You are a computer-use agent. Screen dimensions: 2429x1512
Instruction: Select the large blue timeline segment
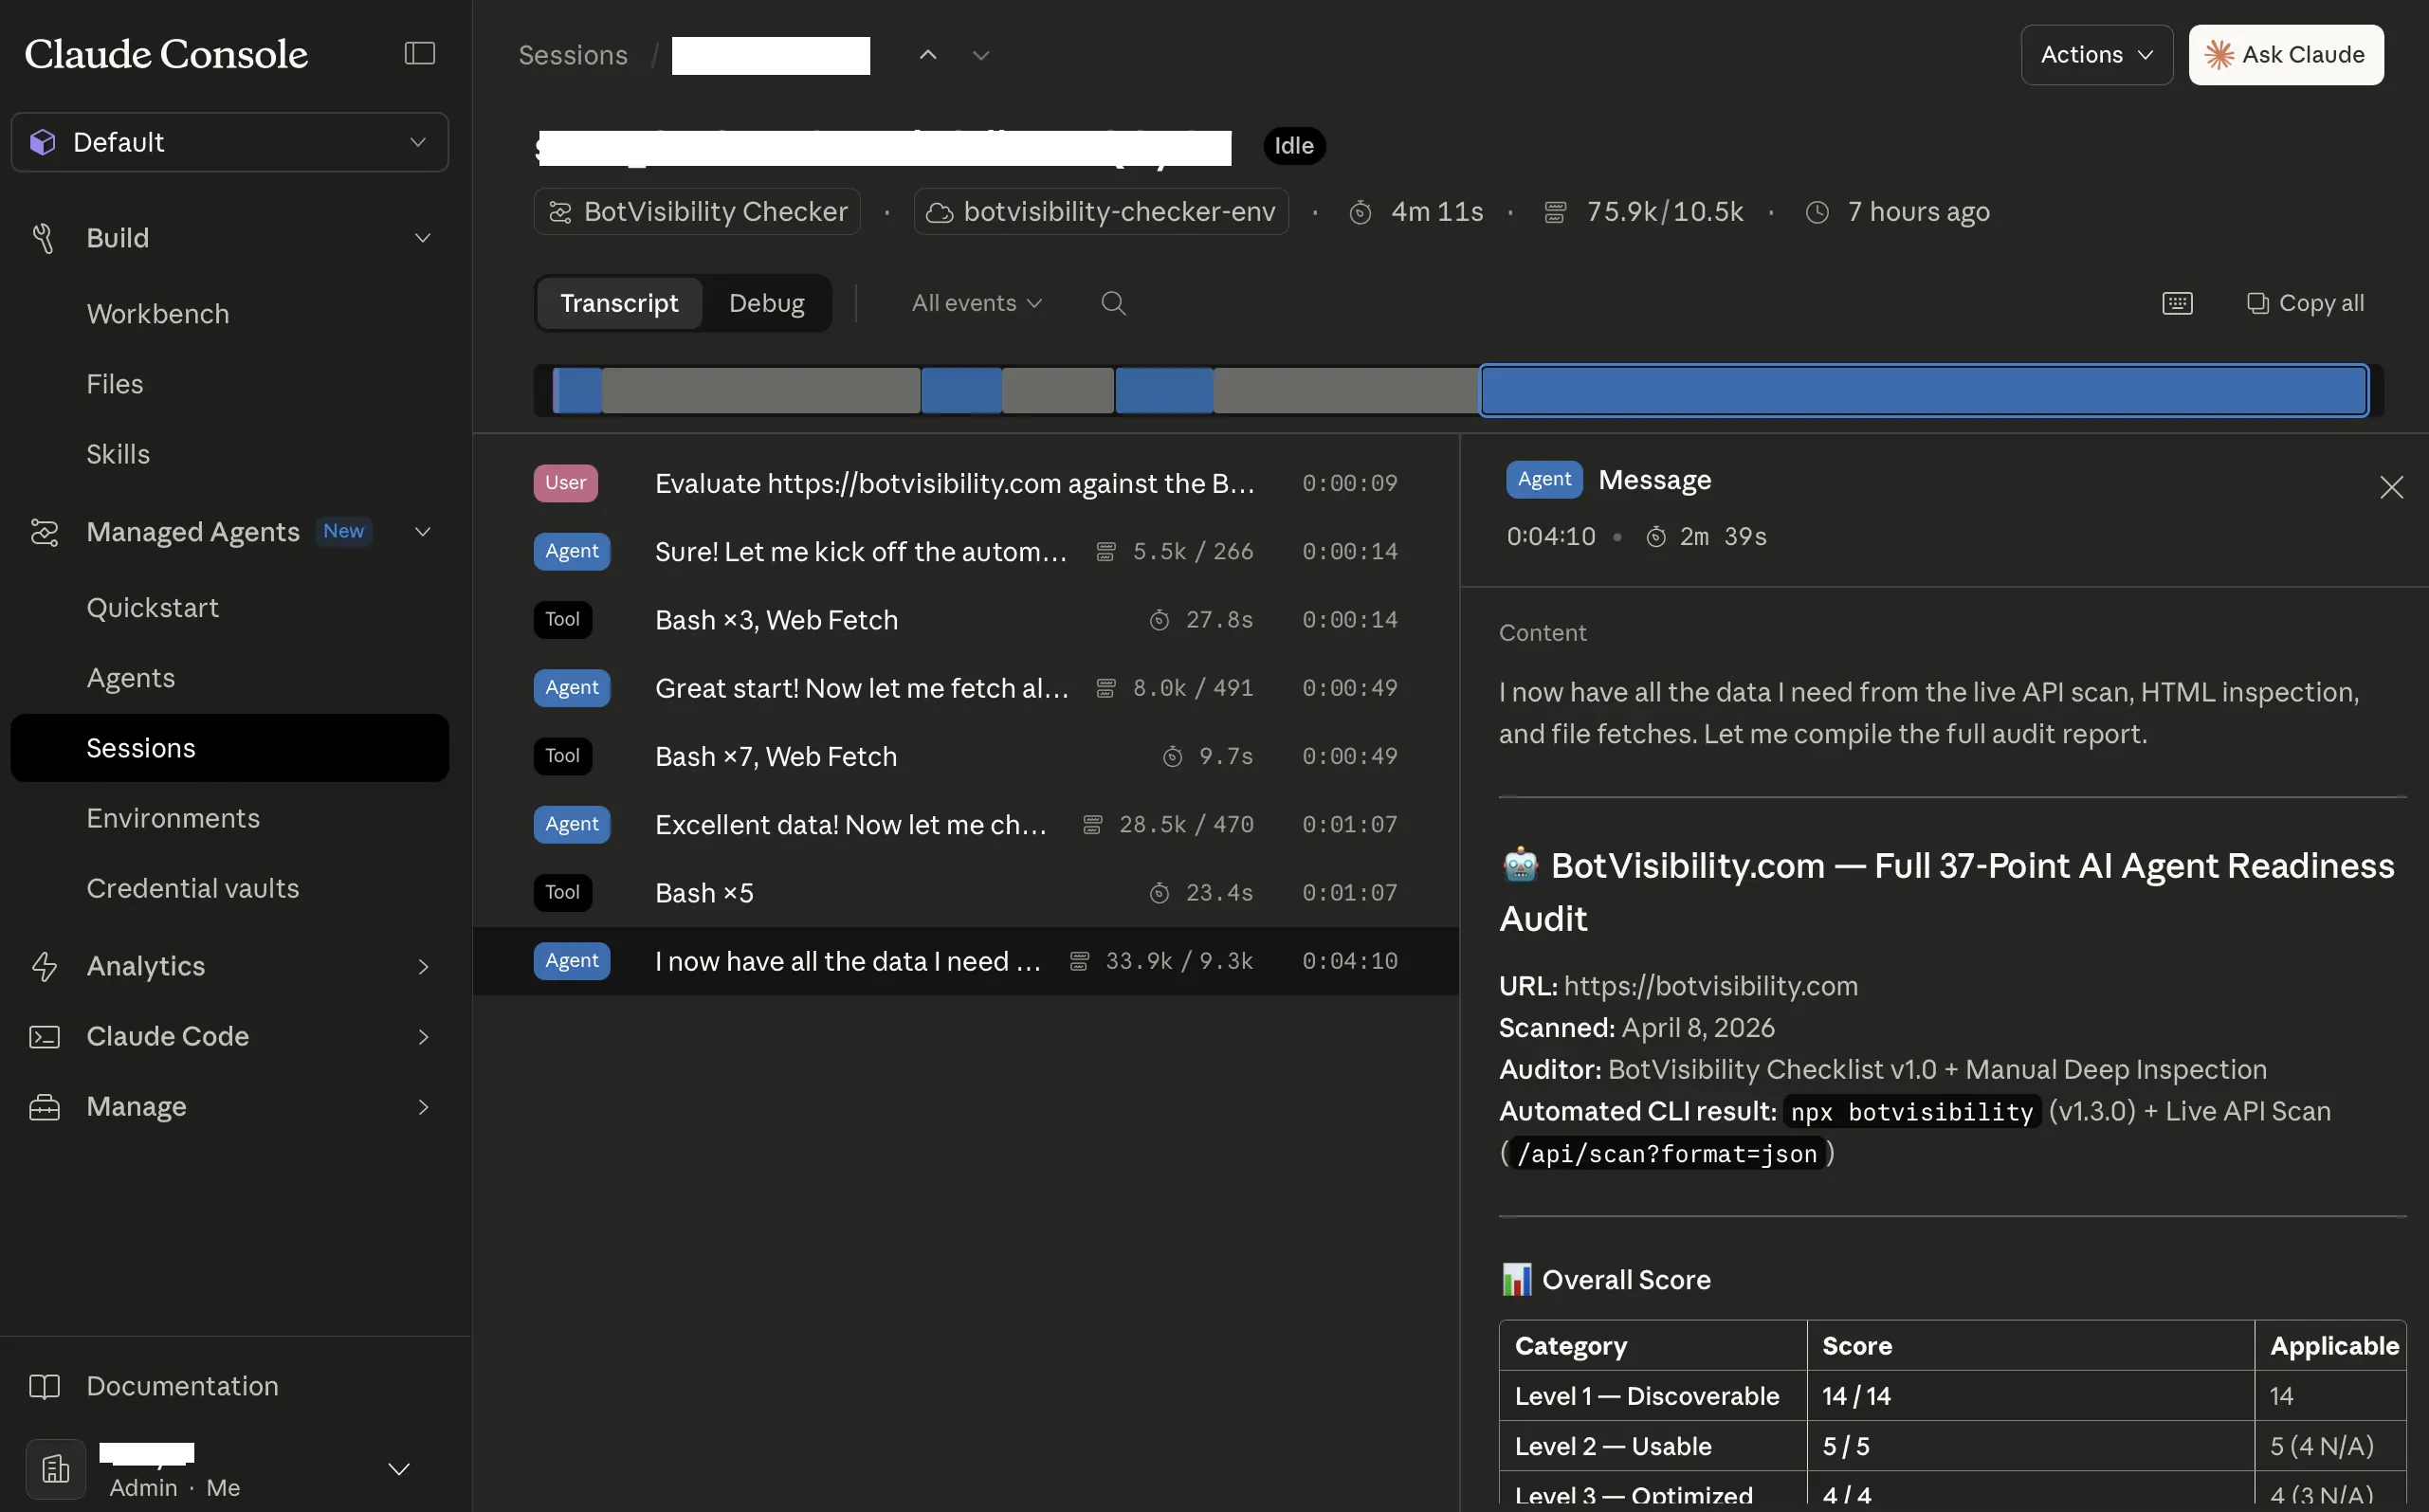[x=1922, y=390]
